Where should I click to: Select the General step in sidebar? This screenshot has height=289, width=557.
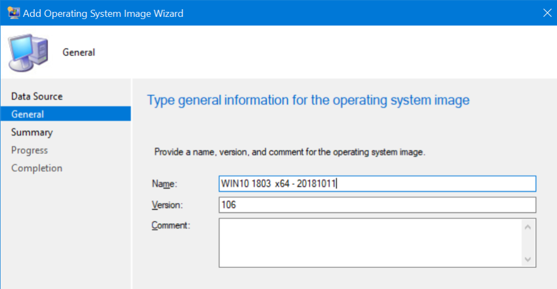(66, 114)
